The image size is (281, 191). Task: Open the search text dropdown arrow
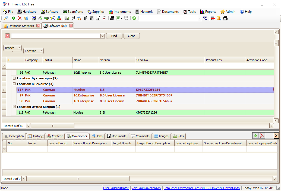[102, 36]
